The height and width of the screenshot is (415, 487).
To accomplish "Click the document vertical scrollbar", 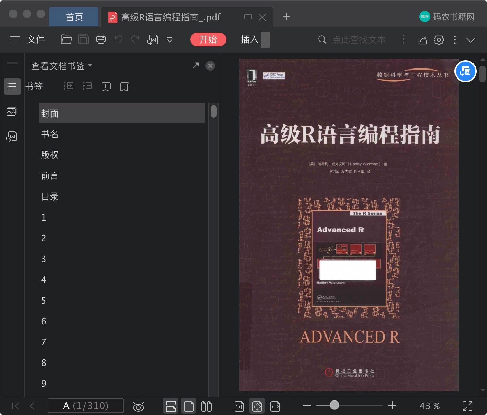I will [483, 73].
